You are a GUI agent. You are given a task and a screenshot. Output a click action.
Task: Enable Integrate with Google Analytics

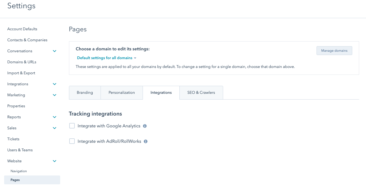[72, 126]
